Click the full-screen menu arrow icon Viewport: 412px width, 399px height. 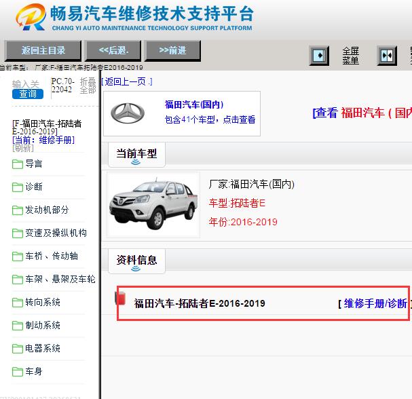[319, 56]
